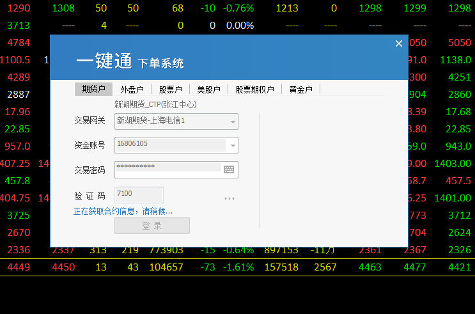This screenshot has height=314, width=475.
Task: Open the on-screen keyboard for 交易密码
Action: [x=229, y=169]
